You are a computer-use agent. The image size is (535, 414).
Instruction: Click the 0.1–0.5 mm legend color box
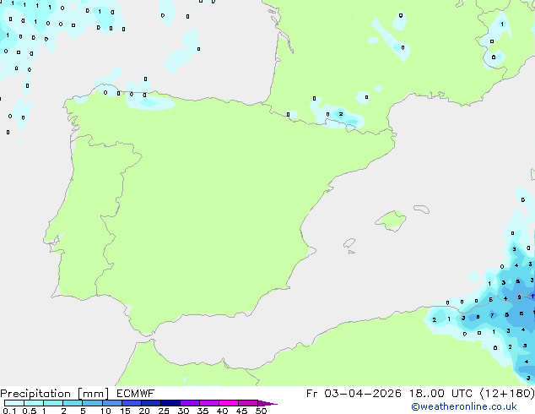click(x=14, y=403)
